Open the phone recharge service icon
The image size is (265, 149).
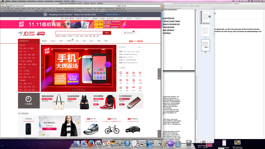121,73
